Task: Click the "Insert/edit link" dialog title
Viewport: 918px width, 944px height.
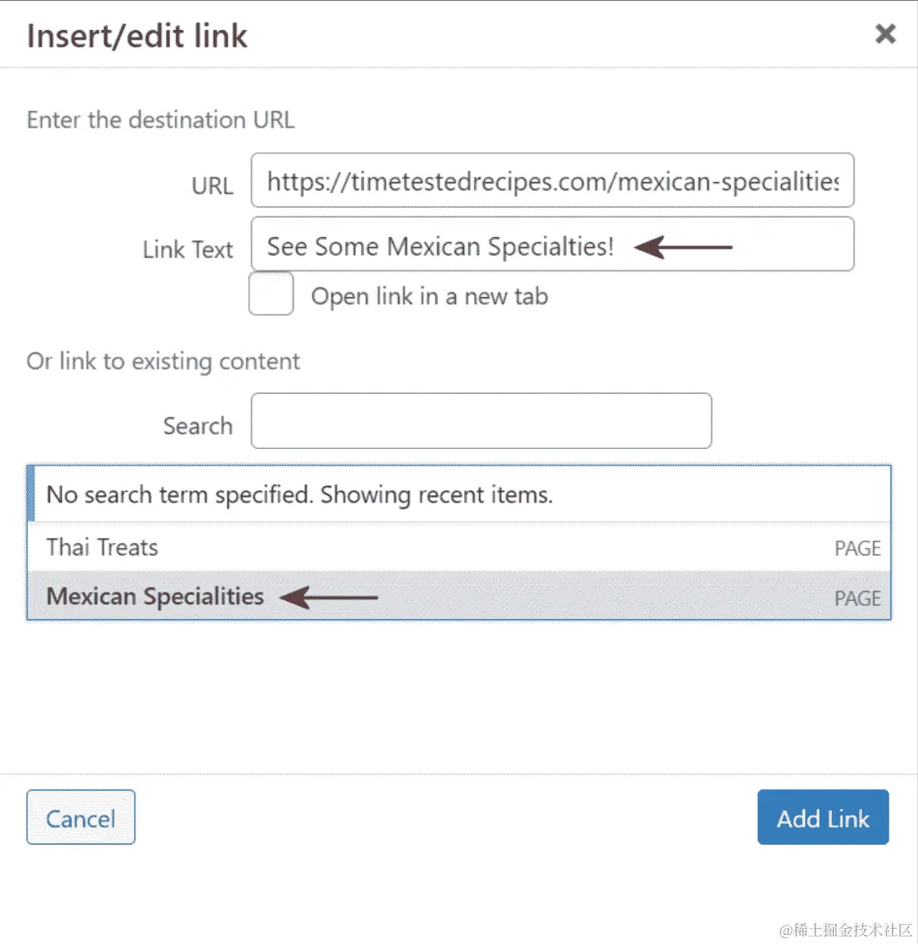Action: pyautogui.click(x=137, y=36)
